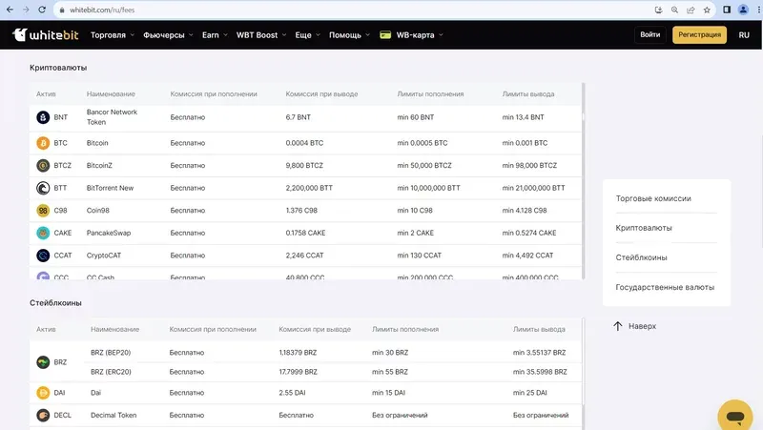
Task: Select the Coin98 name cell
Action: point(98,210)
